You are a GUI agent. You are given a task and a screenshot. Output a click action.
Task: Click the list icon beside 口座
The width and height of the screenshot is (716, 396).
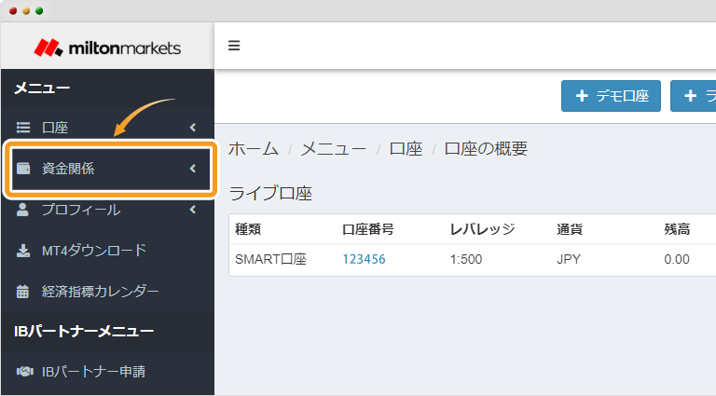point(23,128)
